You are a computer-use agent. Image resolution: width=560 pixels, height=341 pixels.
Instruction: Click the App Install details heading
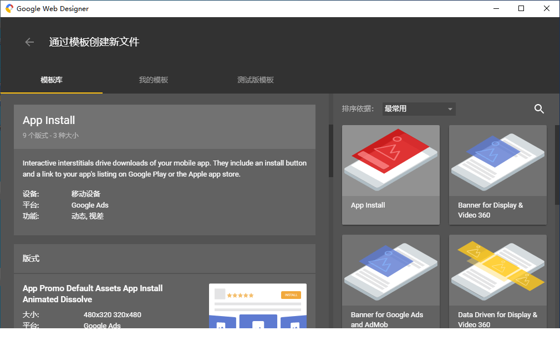click(49, 120)
